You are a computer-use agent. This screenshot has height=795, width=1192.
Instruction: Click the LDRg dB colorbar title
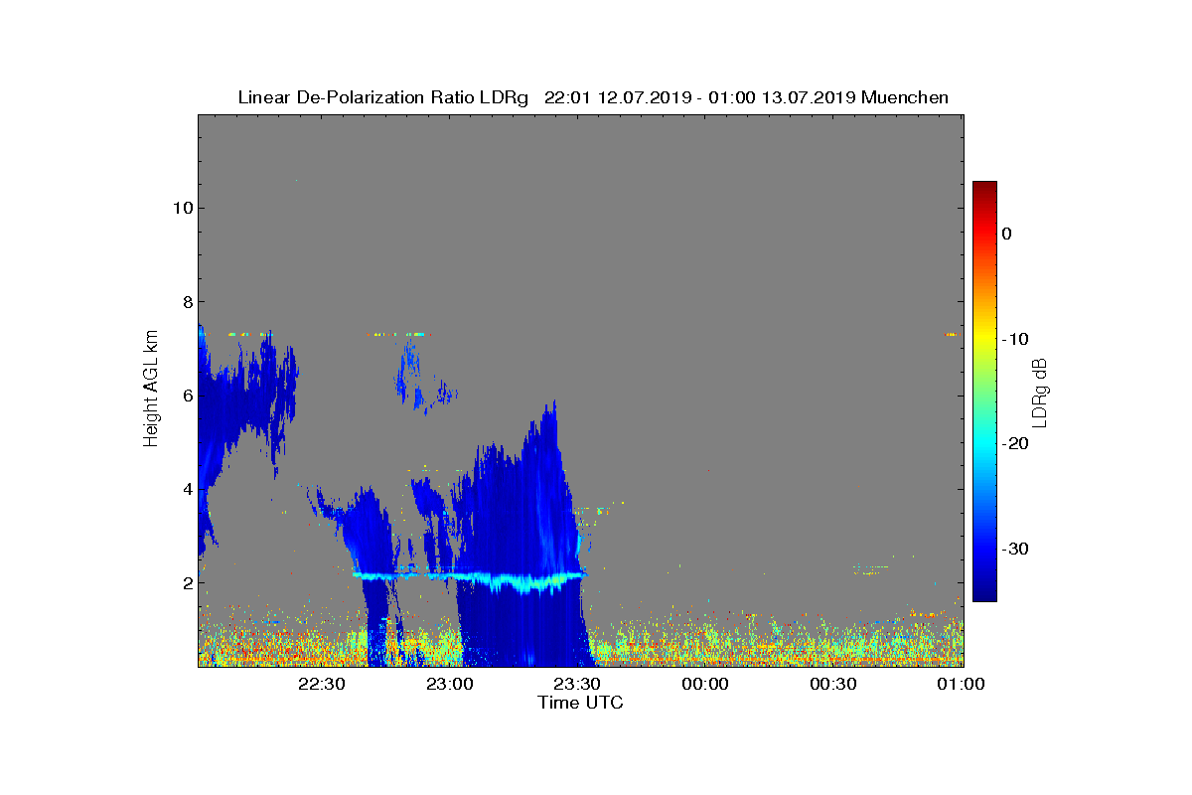click(1040, 392)
